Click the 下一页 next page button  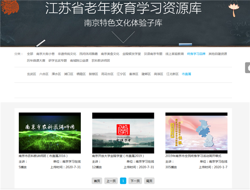tap(135, 181)
